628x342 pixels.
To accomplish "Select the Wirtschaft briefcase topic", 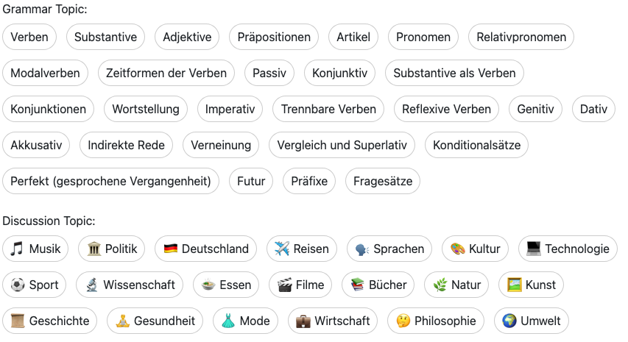I will pos(332,321).
